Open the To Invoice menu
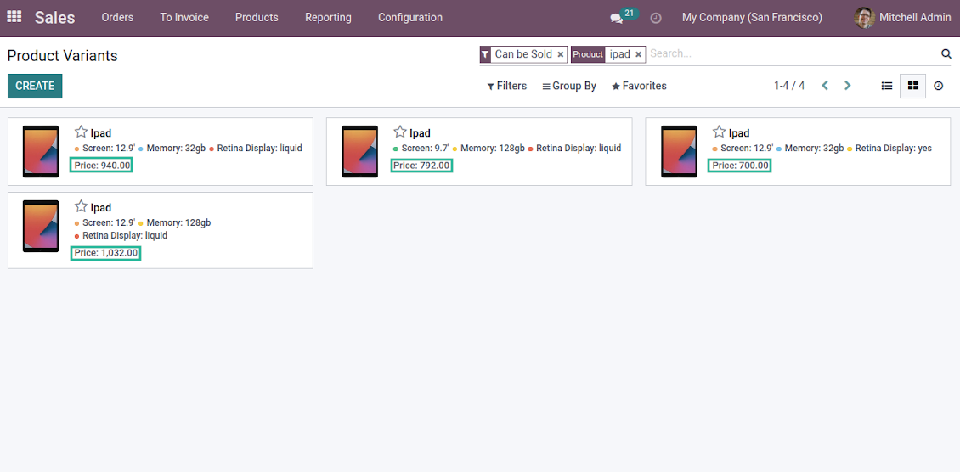960x472 pixels. click(x=184, y=18)
